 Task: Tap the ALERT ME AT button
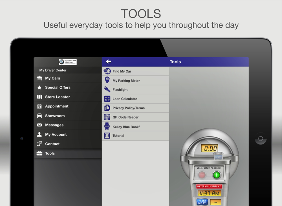click(x=202, y=202)
